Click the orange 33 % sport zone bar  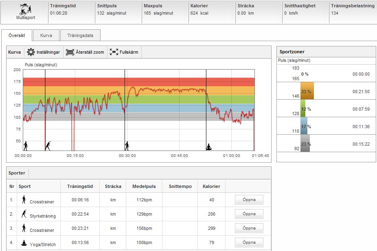[x=307, y=91]
